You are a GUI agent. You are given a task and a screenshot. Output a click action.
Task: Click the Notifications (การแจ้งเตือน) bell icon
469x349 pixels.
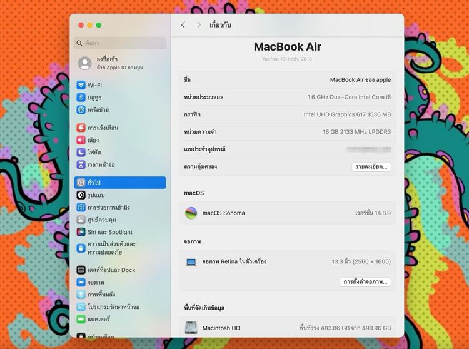pos(81,128)
